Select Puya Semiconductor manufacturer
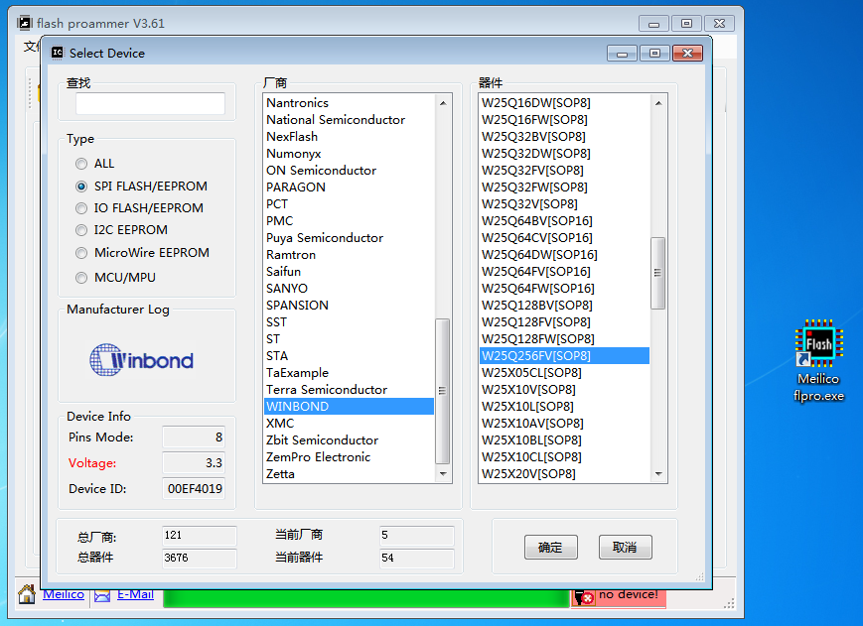 349,238
